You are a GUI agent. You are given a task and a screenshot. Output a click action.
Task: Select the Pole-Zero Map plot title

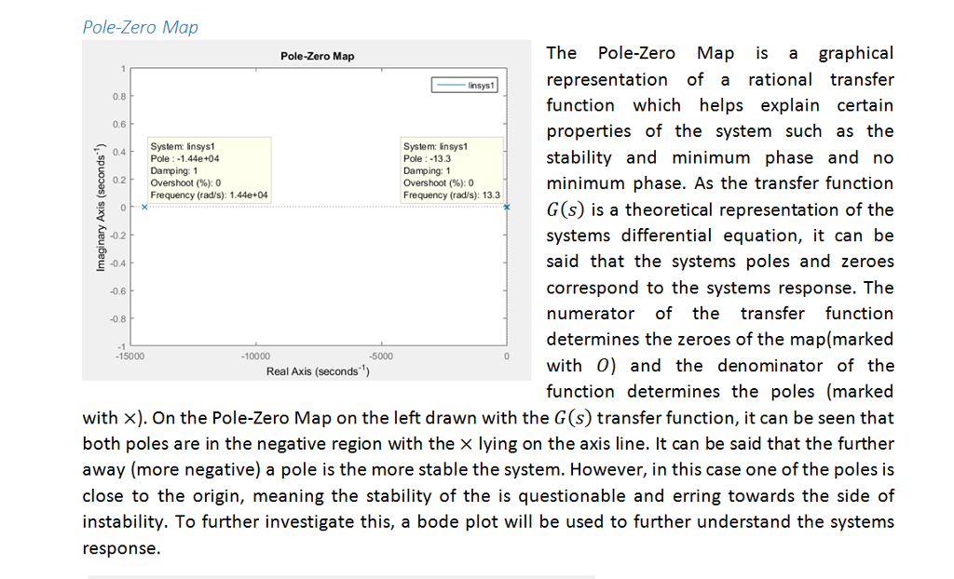[x=318, y=56]
